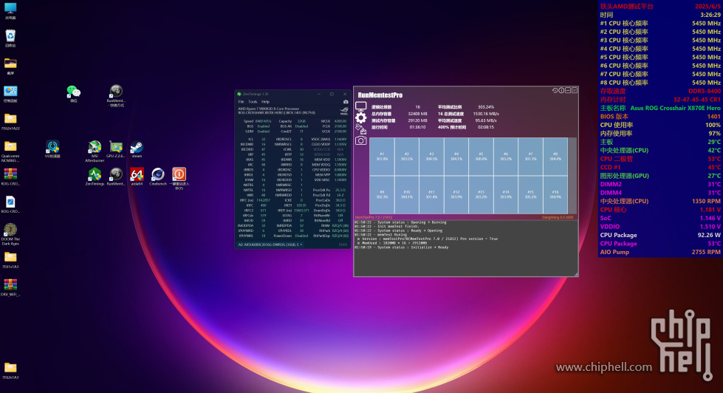Click the scrollbar right of the test tiles
Viewport: 723px width, 393px height.
pyautogui.click(x=572, y=176)
